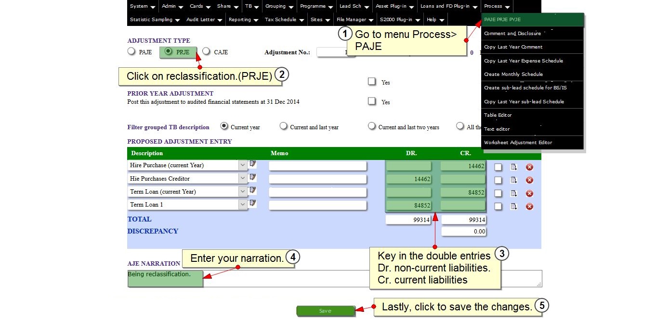Click edit note icon beside Hie Purchases Creditor
Viewport: 669px width, 319px height.
253,177
